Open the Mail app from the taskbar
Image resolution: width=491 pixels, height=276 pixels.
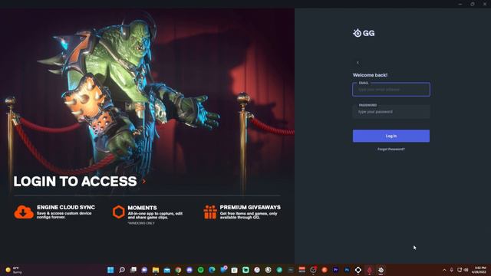coord(167,270)
